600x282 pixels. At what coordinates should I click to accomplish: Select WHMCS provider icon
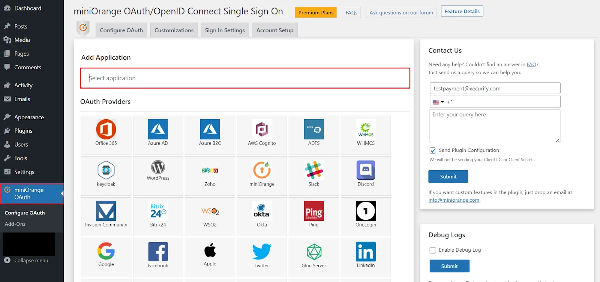pos(366,129)
